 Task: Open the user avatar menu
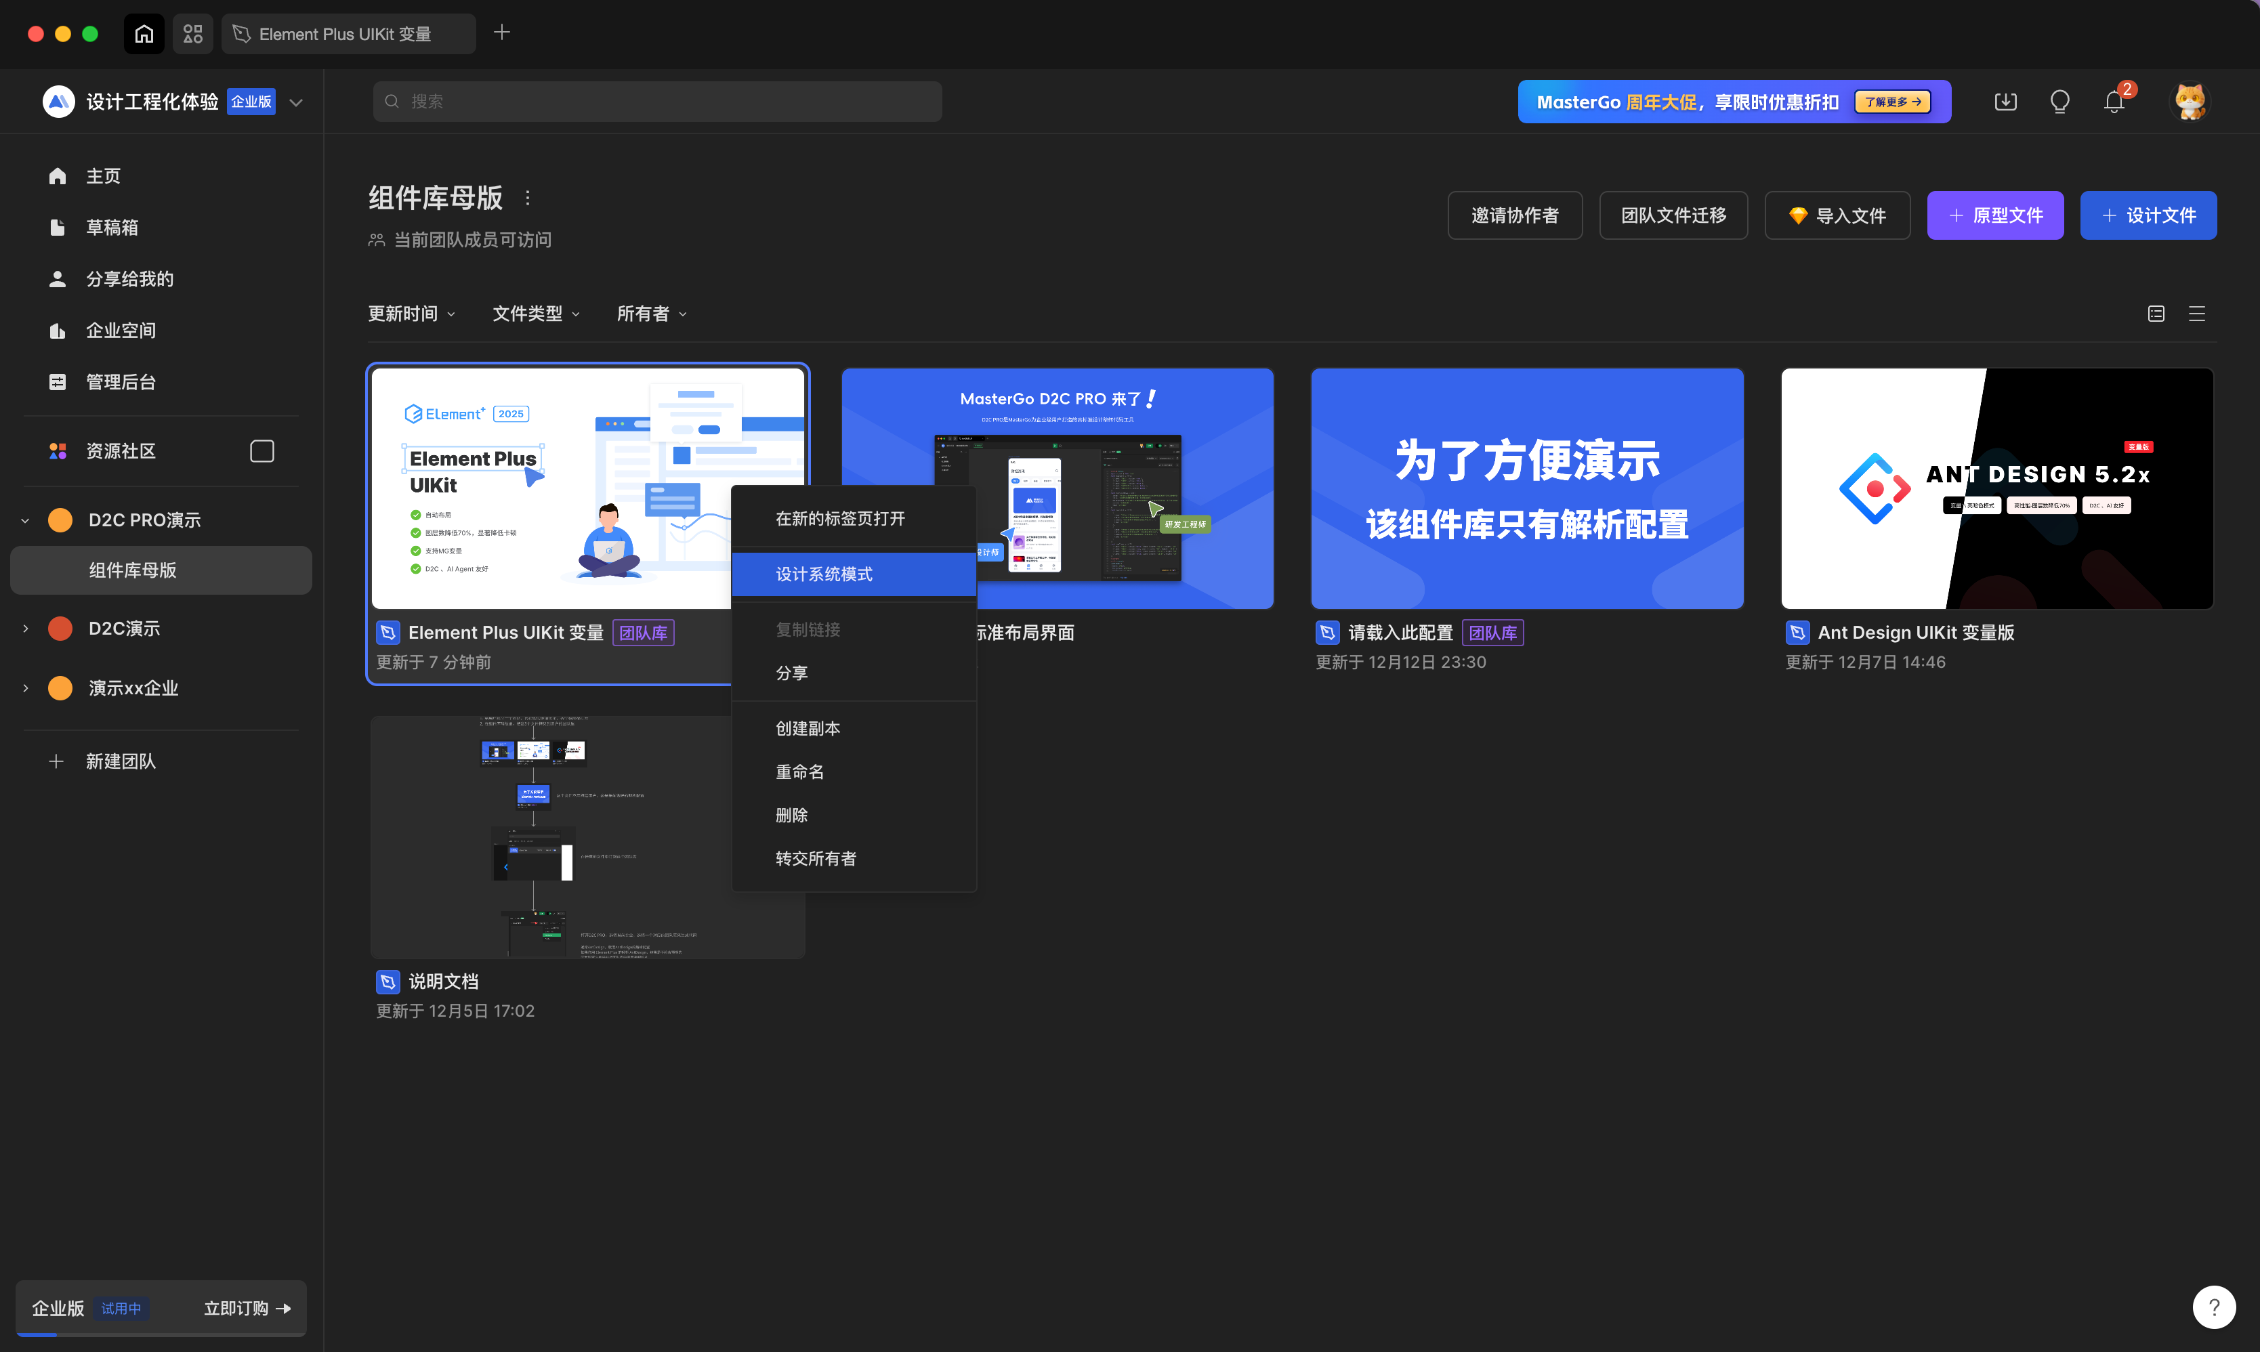point(2190,101)
